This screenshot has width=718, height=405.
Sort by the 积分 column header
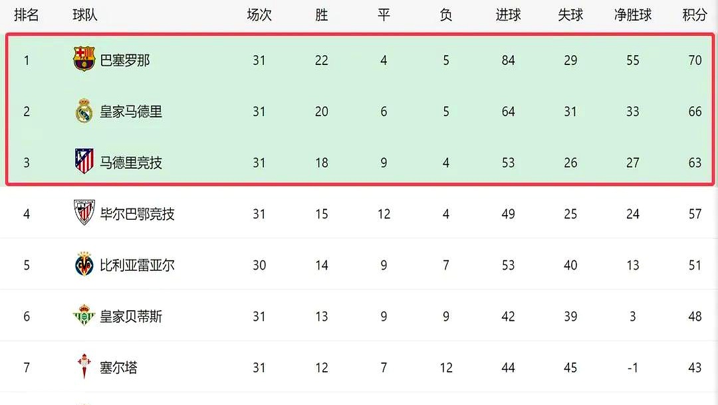click(x=695, y=15)
